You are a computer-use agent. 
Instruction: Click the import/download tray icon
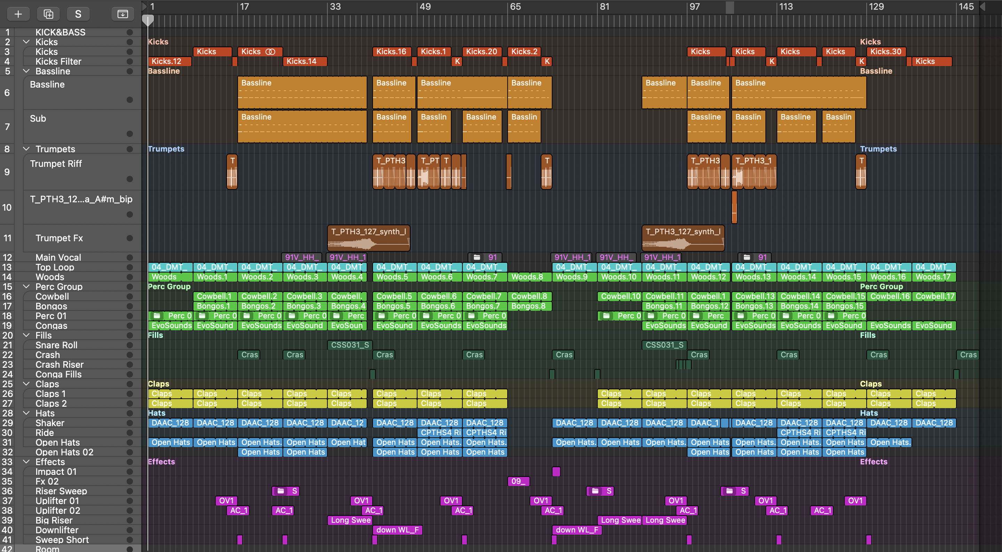122,14
